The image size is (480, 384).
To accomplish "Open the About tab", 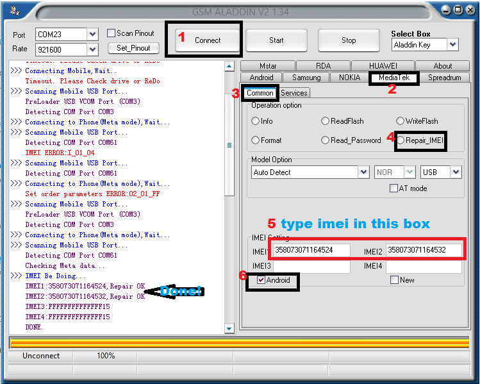I will 443,66.
